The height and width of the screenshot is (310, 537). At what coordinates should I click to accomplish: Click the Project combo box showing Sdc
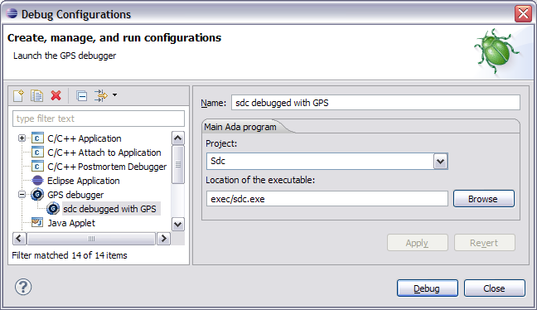click(x=327, y=162)
